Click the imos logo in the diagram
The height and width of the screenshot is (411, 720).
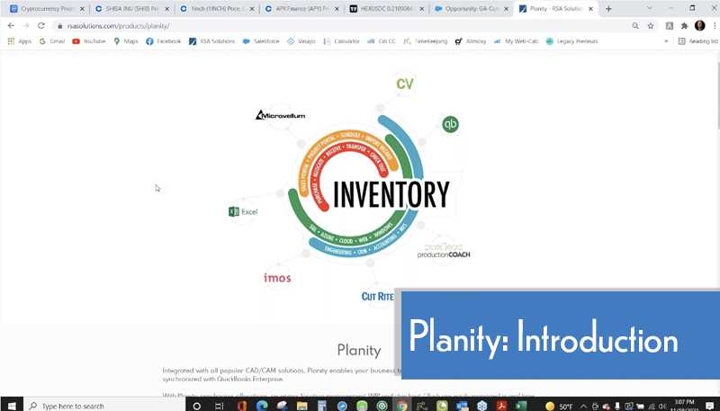(277, 278)
